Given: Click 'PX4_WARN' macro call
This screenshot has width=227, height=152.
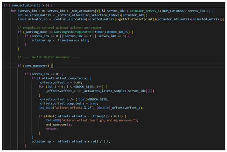Looking at the screenshot, I should (x=52, y=121).
